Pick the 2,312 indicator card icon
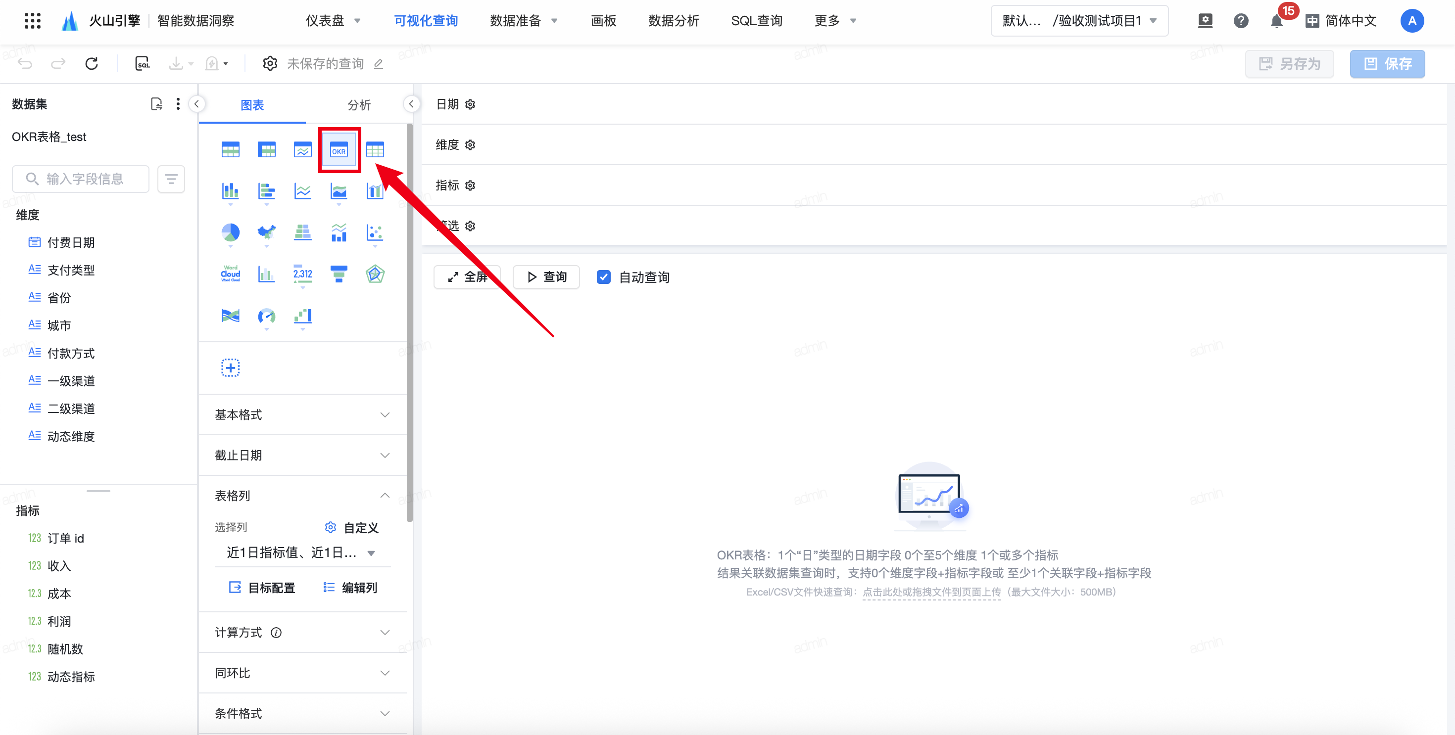This screenshot has width=1455, height=735. click(x=303, y=274)
